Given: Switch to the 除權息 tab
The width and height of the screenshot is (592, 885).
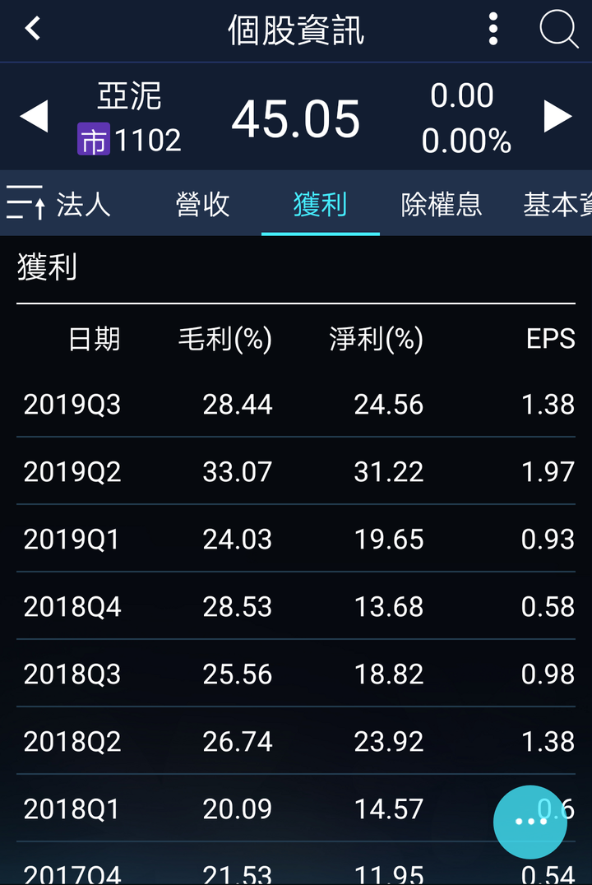Looking at the screenshot, I should [x=442, y=204].
